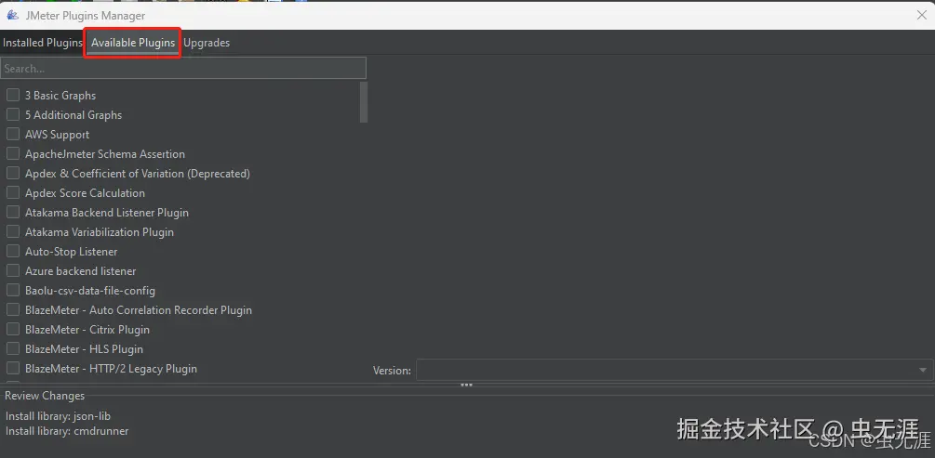Select 'Atakama Variabilization Plugin' text
Image resolution: width=935 pixels, height=458 pixels.
(x=100, y=232)
